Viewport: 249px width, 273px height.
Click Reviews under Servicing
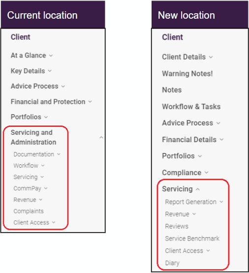pos(177,226)
